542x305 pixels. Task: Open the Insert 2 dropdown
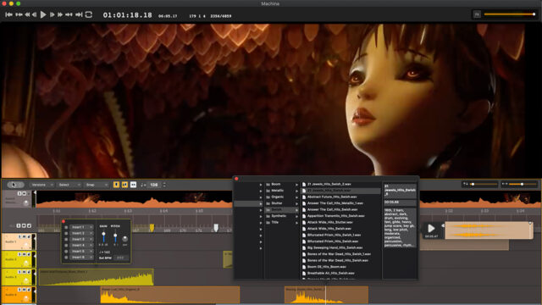click(x=81, y=233)
